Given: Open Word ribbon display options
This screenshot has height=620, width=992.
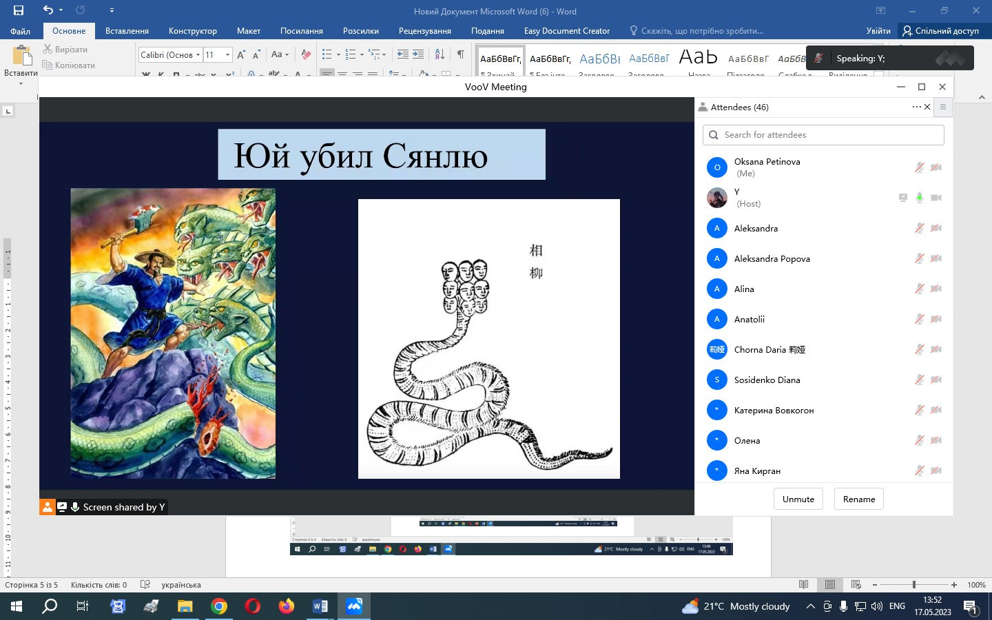Looking at the screenshot, I should click(880, 10).
